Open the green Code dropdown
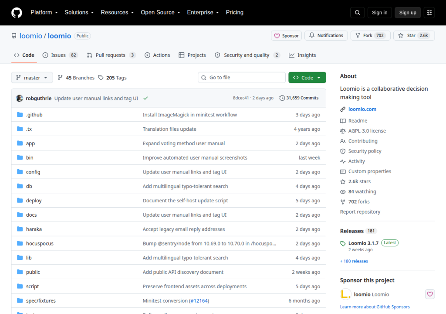Image resolution: width=446 pixels, height=314 pixels. point(307,78)
